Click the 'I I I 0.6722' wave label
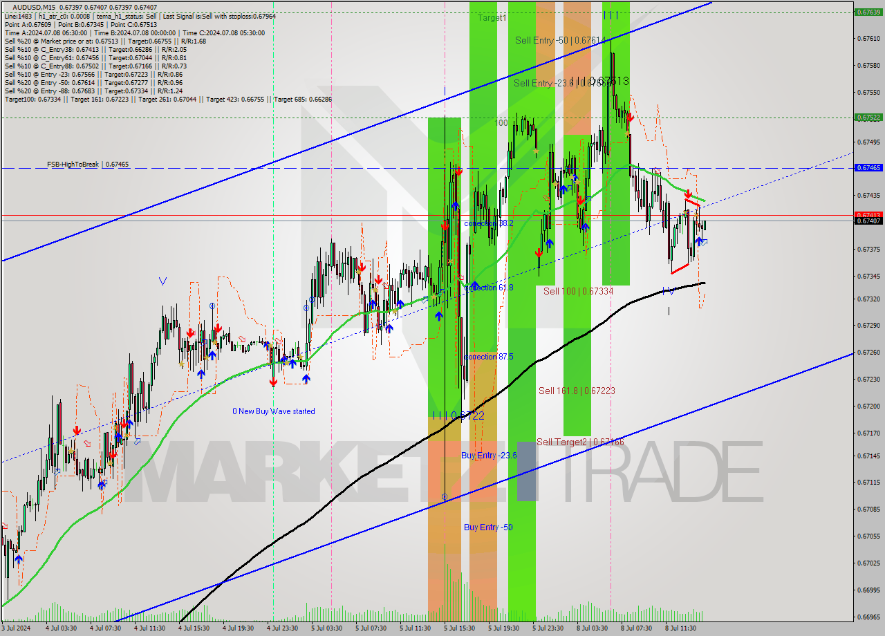885x636 pixels. click(x=458, y=415)
